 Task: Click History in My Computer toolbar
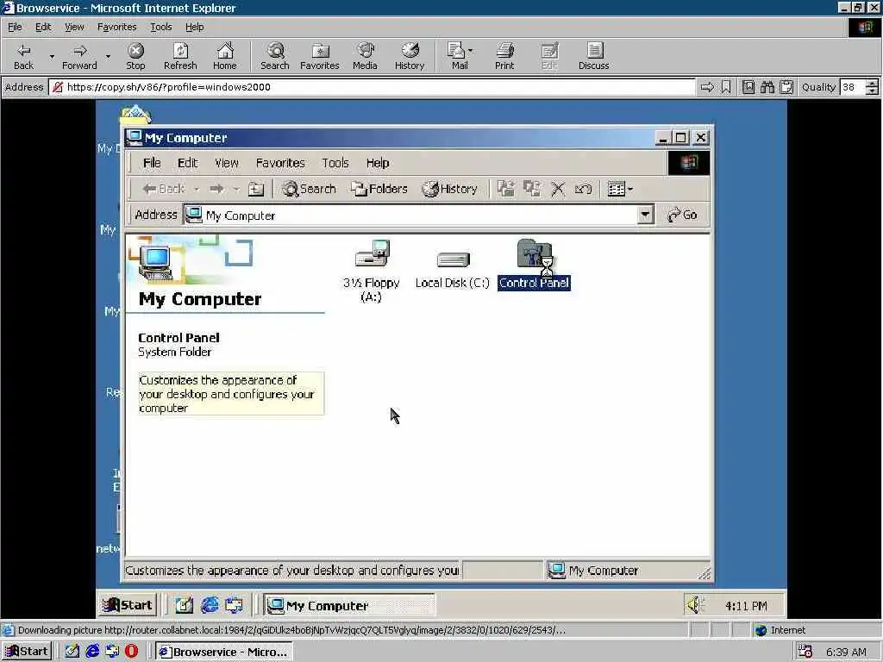click(450, 189)
